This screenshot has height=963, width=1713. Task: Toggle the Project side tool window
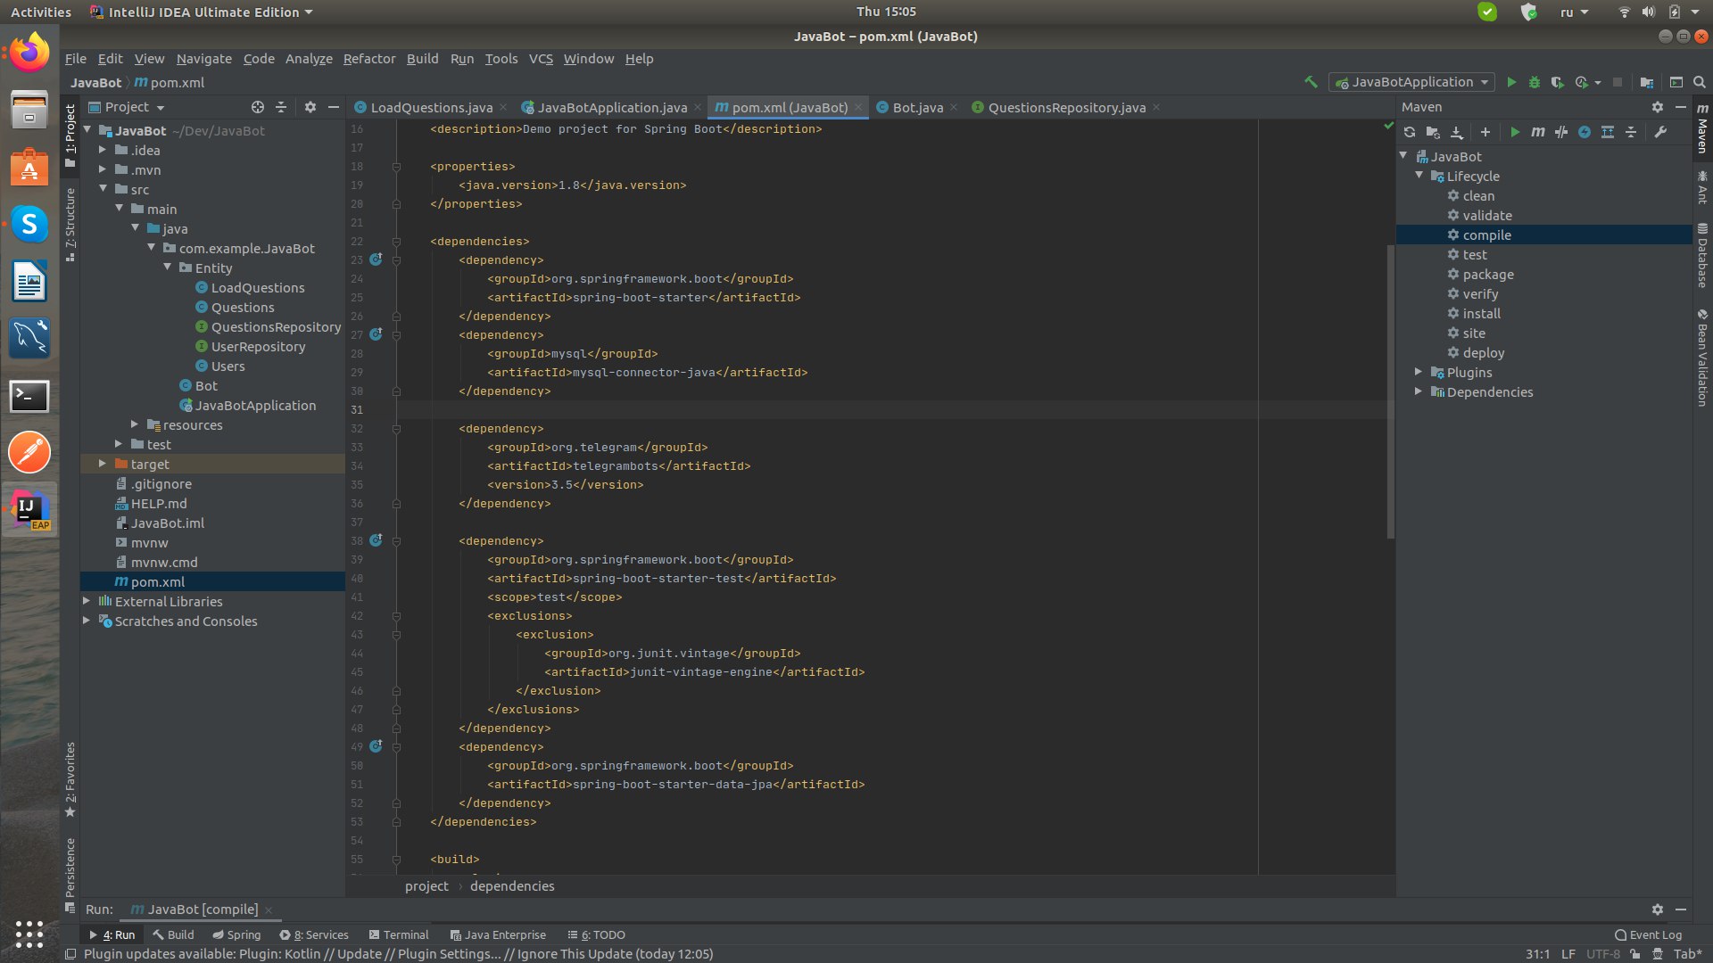pyautogui.click(x=70, y=136)
